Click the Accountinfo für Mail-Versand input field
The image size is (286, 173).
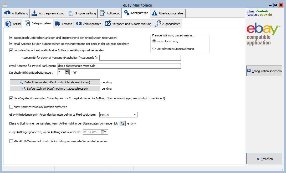[x=140, y=58]
